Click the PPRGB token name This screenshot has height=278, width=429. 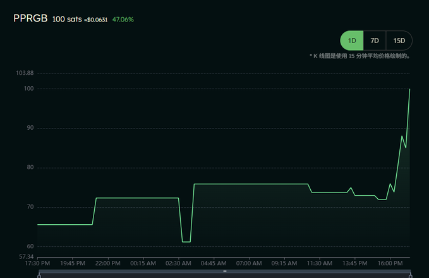tap(30, 18)
